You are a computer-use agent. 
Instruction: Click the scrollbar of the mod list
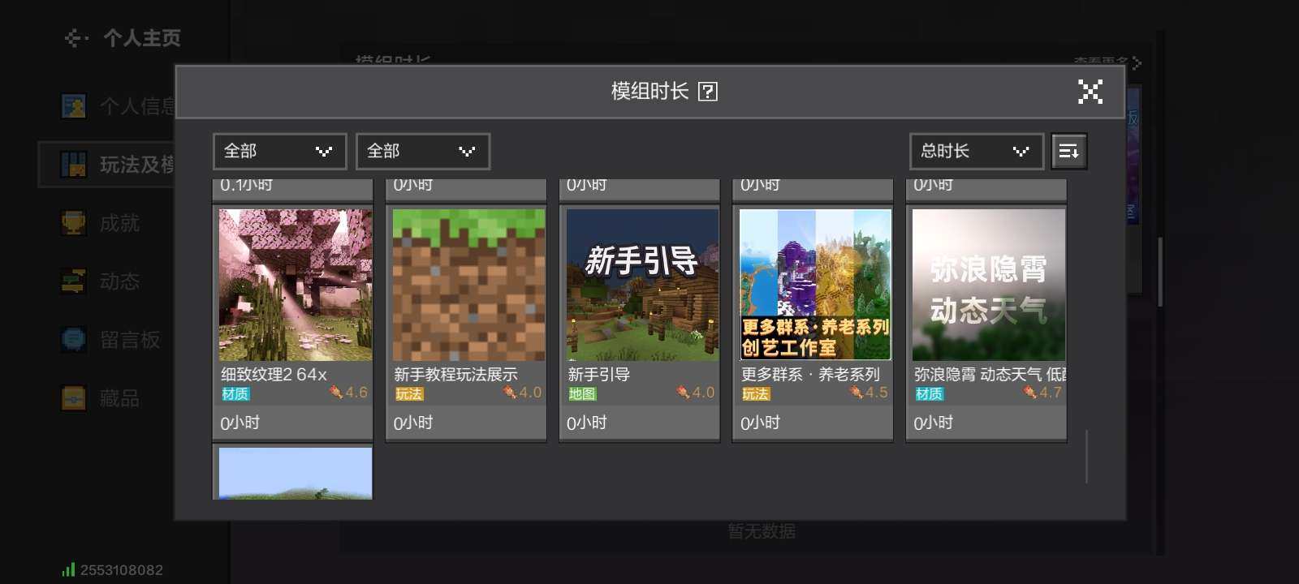coord(1086,457)
